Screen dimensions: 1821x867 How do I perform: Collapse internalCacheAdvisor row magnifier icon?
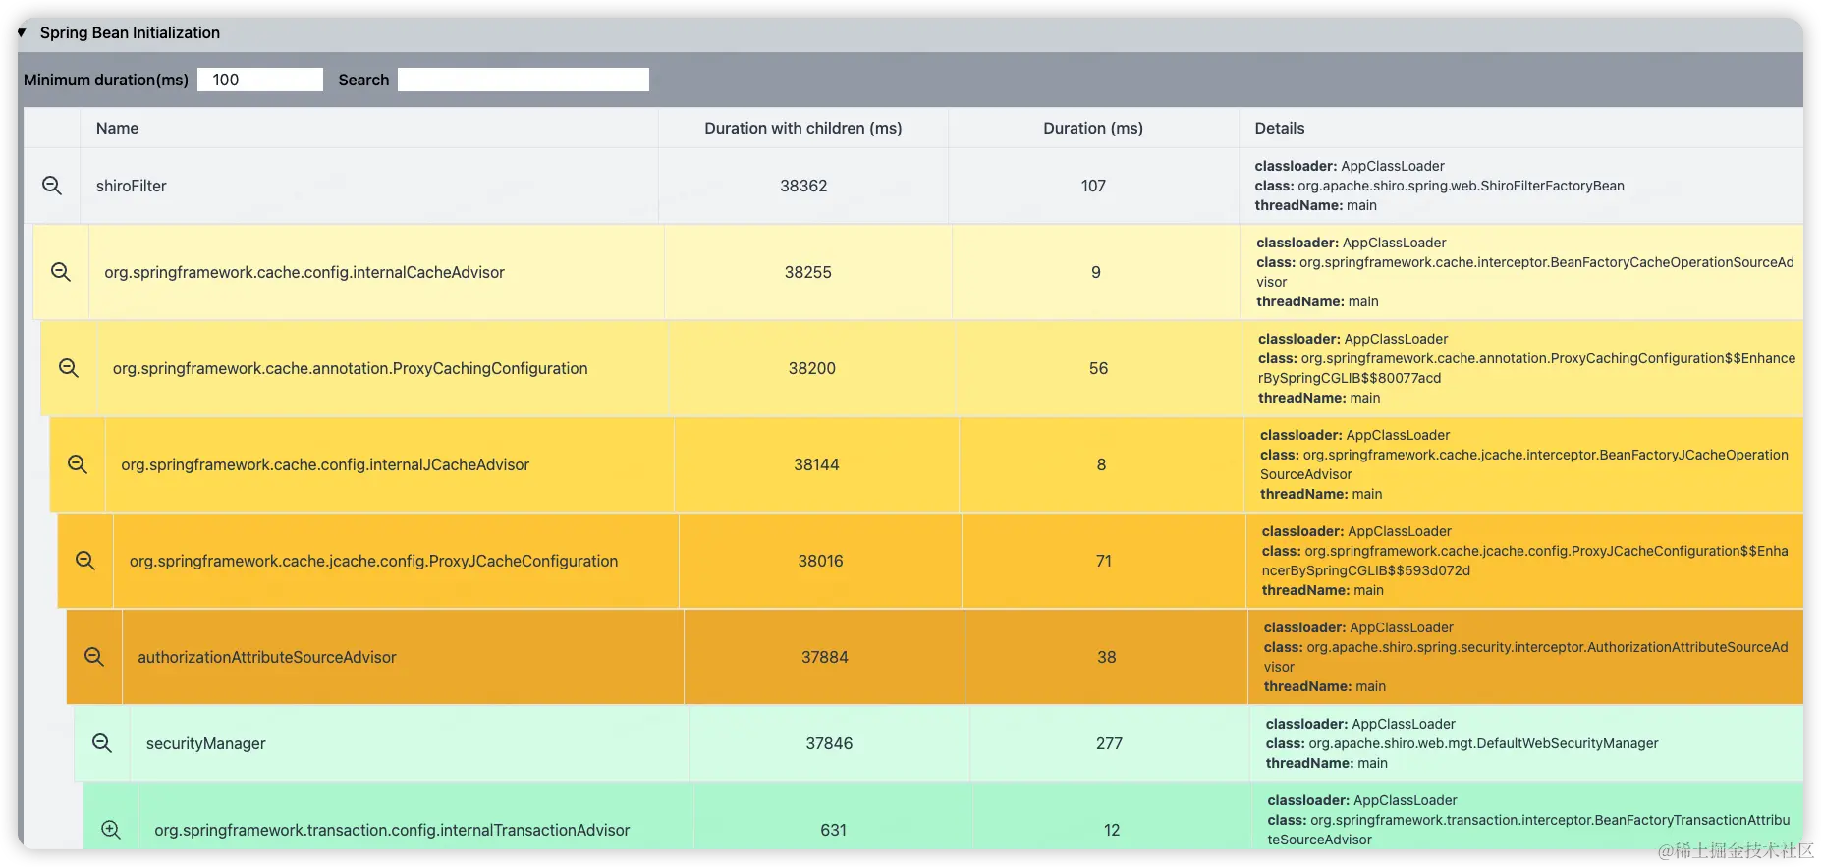tap(61, 272)
